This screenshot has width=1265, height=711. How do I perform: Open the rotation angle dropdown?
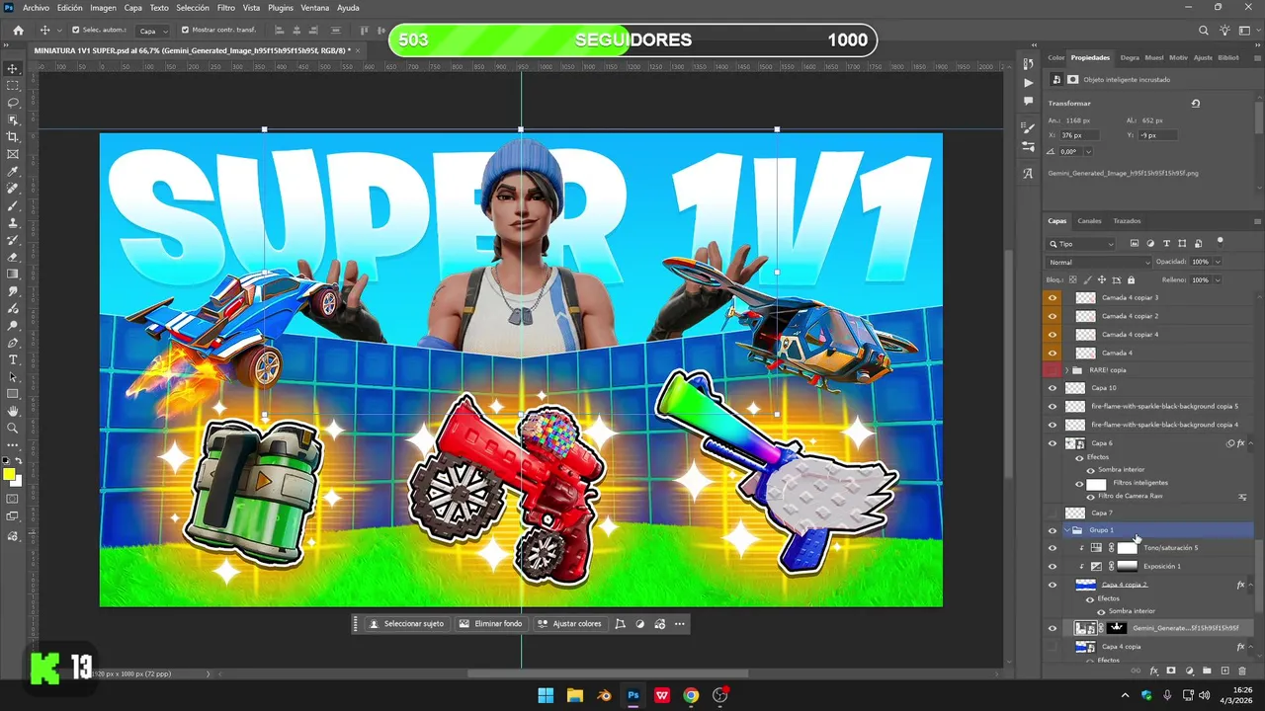pos(1089,152)
